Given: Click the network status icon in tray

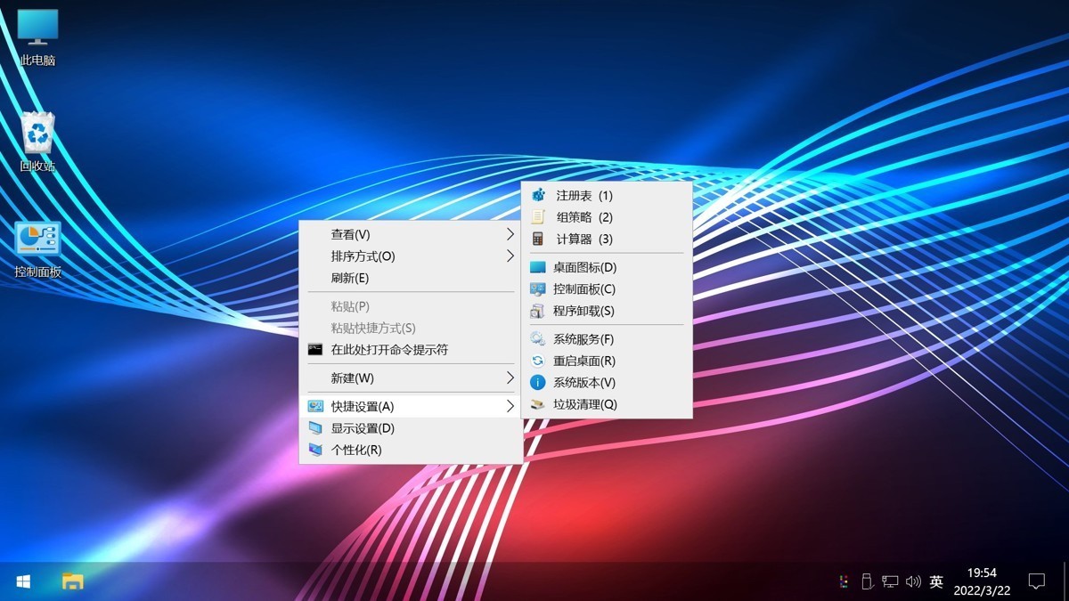Looking at the screenshot, I should click(x=889, y=581).
